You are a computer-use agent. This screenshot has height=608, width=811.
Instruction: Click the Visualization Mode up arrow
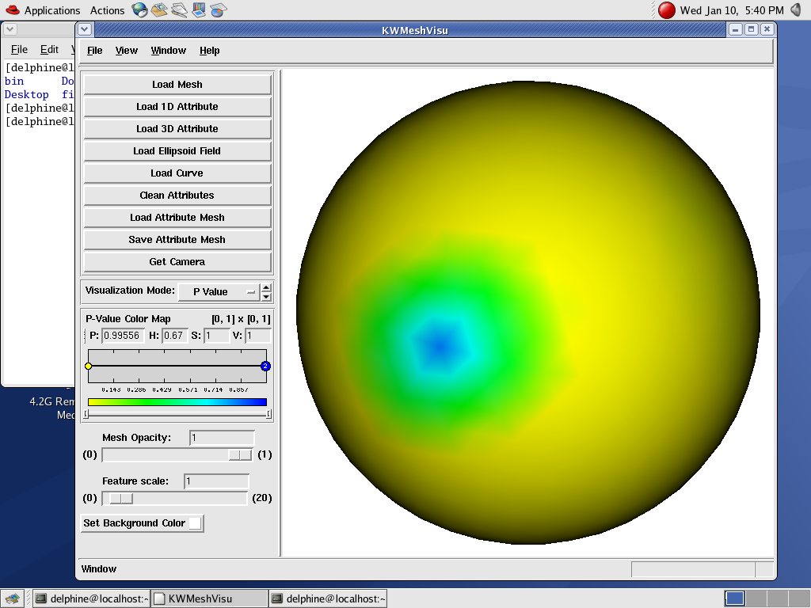[x=266, y=287]
